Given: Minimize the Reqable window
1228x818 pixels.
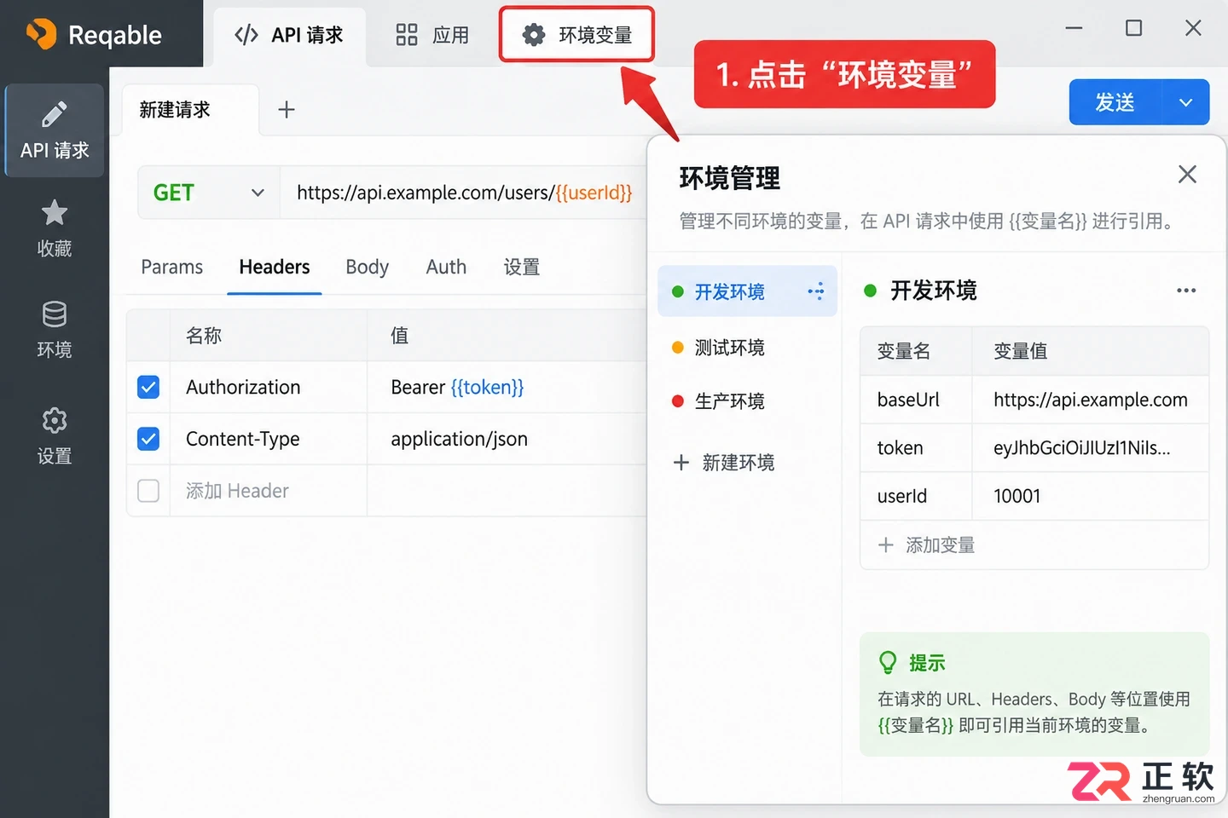Looking at the screenshot, I should point(1074,28).
